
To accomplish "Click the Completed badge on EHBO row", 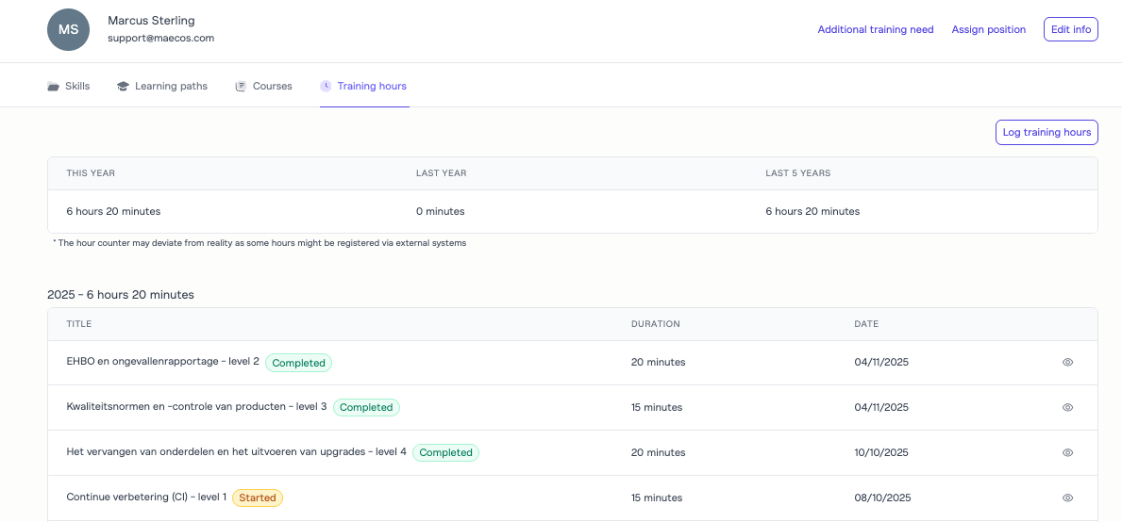I will pyautogui.click(x=298, y=363).
